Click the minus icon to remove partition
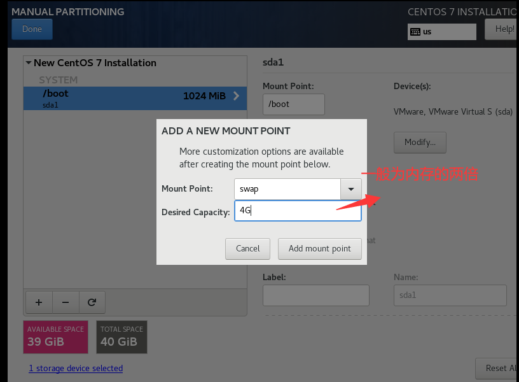The width and height of the screenshot is (519, 382). coord(66,302)
